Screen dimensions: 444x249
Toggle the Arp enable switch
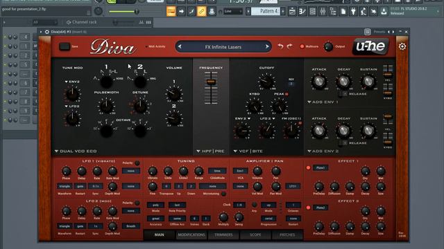click(255, 205)
